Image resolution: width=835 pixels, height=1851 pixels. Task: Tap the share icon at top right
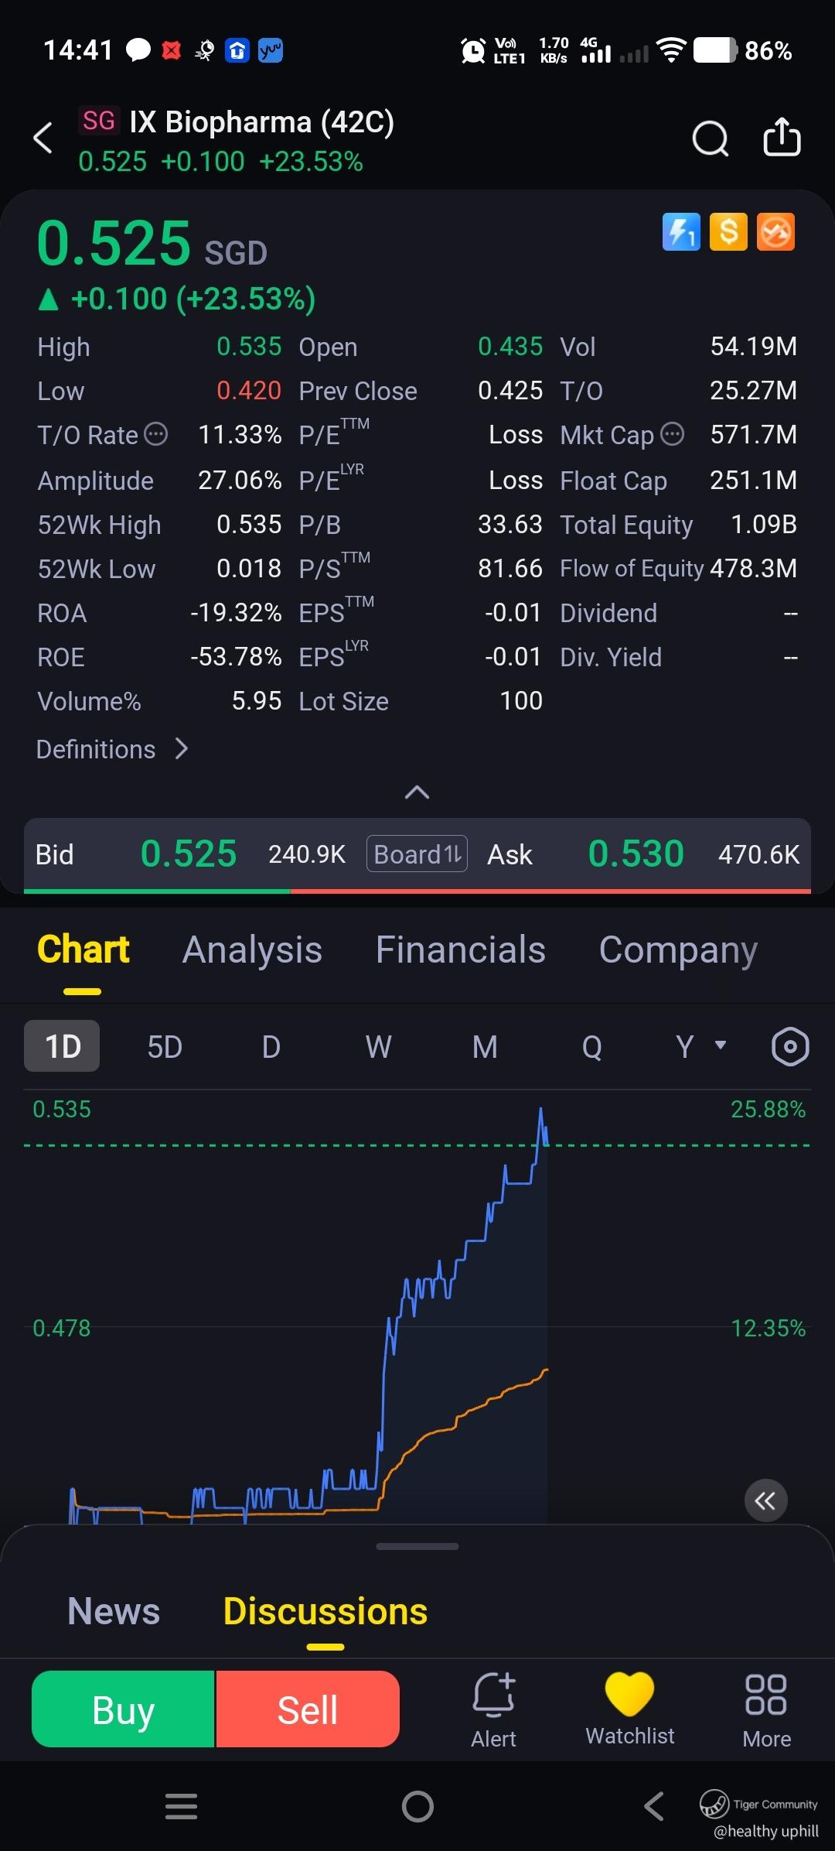[x=782, y=137]
